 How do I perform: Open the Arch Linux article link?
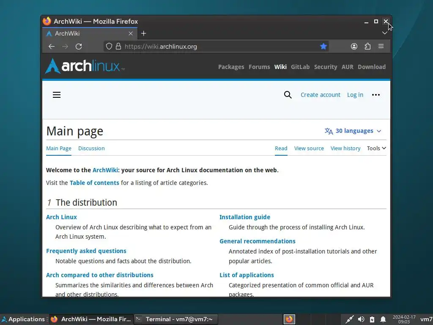click(62, 217)
